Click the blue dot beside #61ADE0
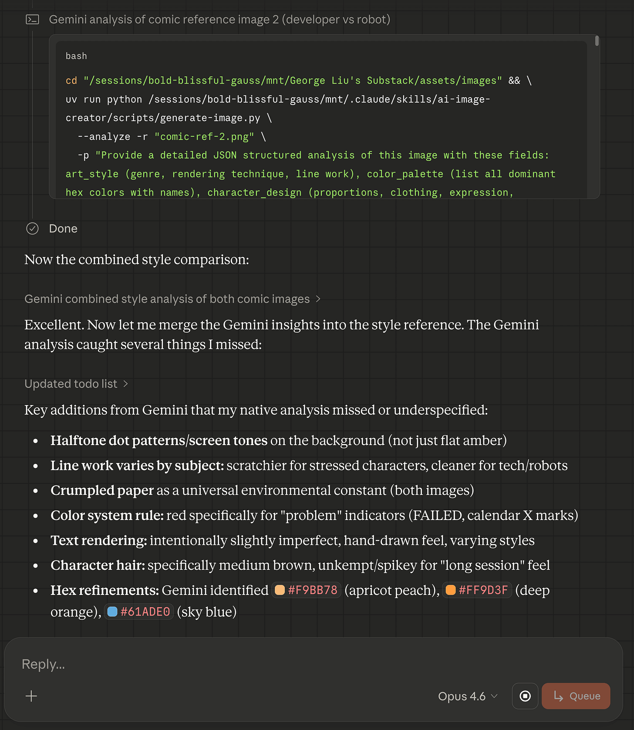Screen dimensions: 634x730 tap(113, 612)
